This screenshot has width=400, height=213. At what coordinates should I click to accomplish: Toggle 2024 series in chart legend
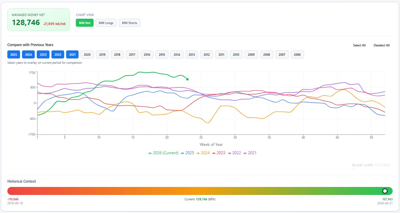click(x=203, y=153)
